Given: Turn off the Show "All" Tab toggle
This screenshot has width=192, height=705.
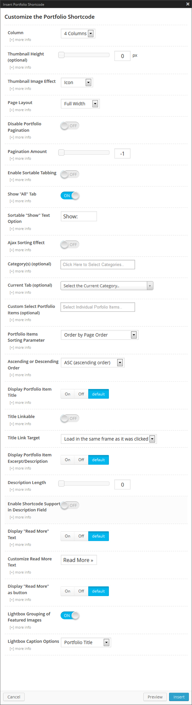Looking at the screenshot, I should pyautogui.click(x=70, y=195).
